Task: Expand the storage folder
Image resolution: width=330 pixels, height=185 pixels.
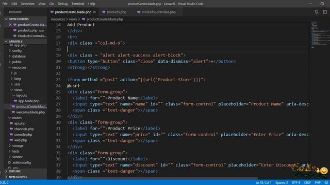Action: point(18,146)
